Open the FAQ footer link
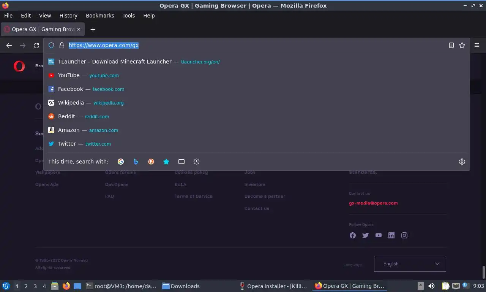 pyautogui.click(x=109, y=196)
